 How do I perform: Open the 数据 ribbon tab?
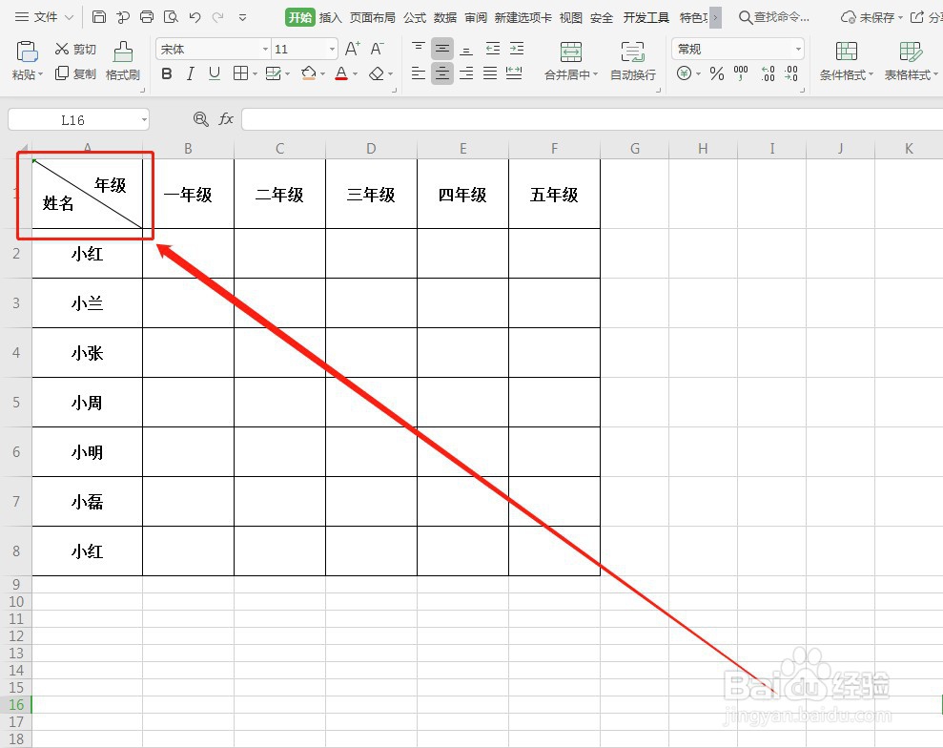pos(444,16)
